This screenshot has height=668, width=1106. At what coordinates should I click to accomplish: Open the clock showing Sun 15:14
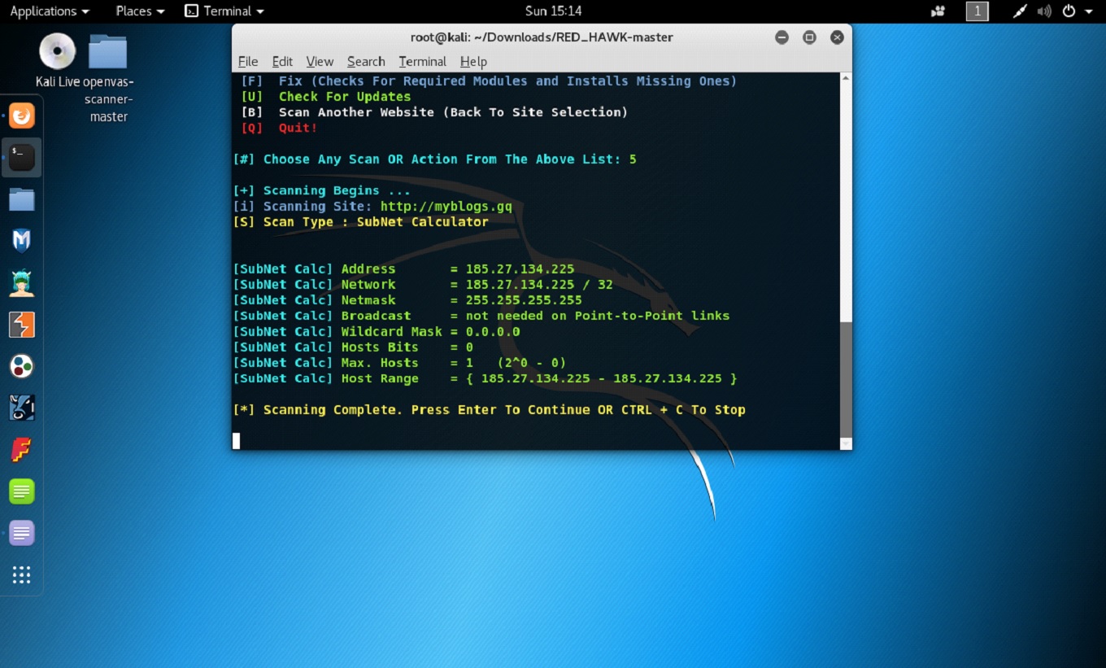pos(554,11)
